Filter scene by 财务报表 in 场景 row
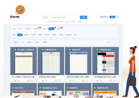 pos(68,35)
